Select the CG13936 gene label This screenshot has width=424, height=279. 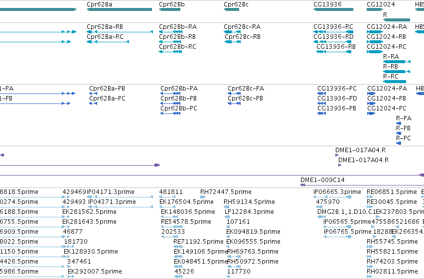pyautogui.click(x=327, y=4)
